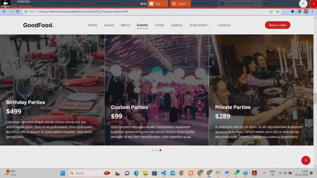Close the Yummy Bootstrap Template tab
Screen dimensions: 317x178
coord(258,3)
